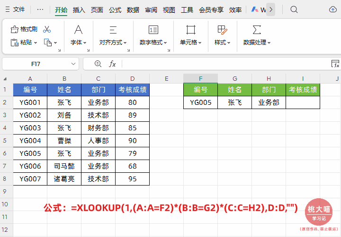Select cell containing 司马懿

tap(64, 166)
